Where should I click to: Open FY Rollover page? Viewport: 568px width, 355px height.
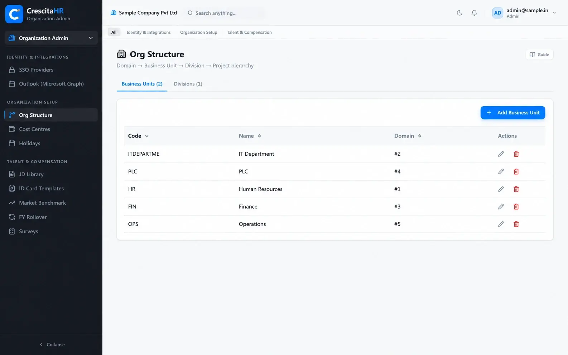pyautogui.click(x=51, y=217)
